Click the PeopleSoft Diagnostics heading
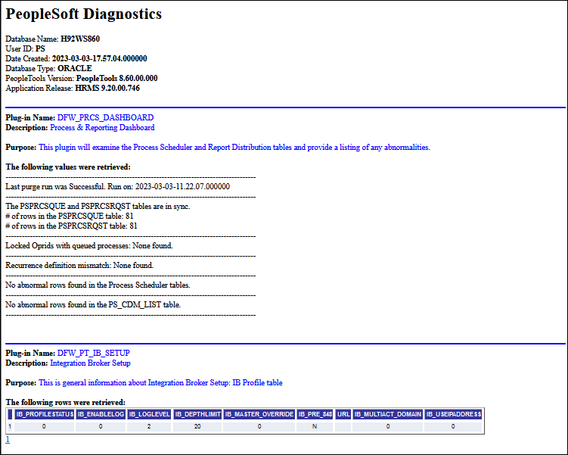This screenshot has width=568, height=455. (x=84, y=14)
